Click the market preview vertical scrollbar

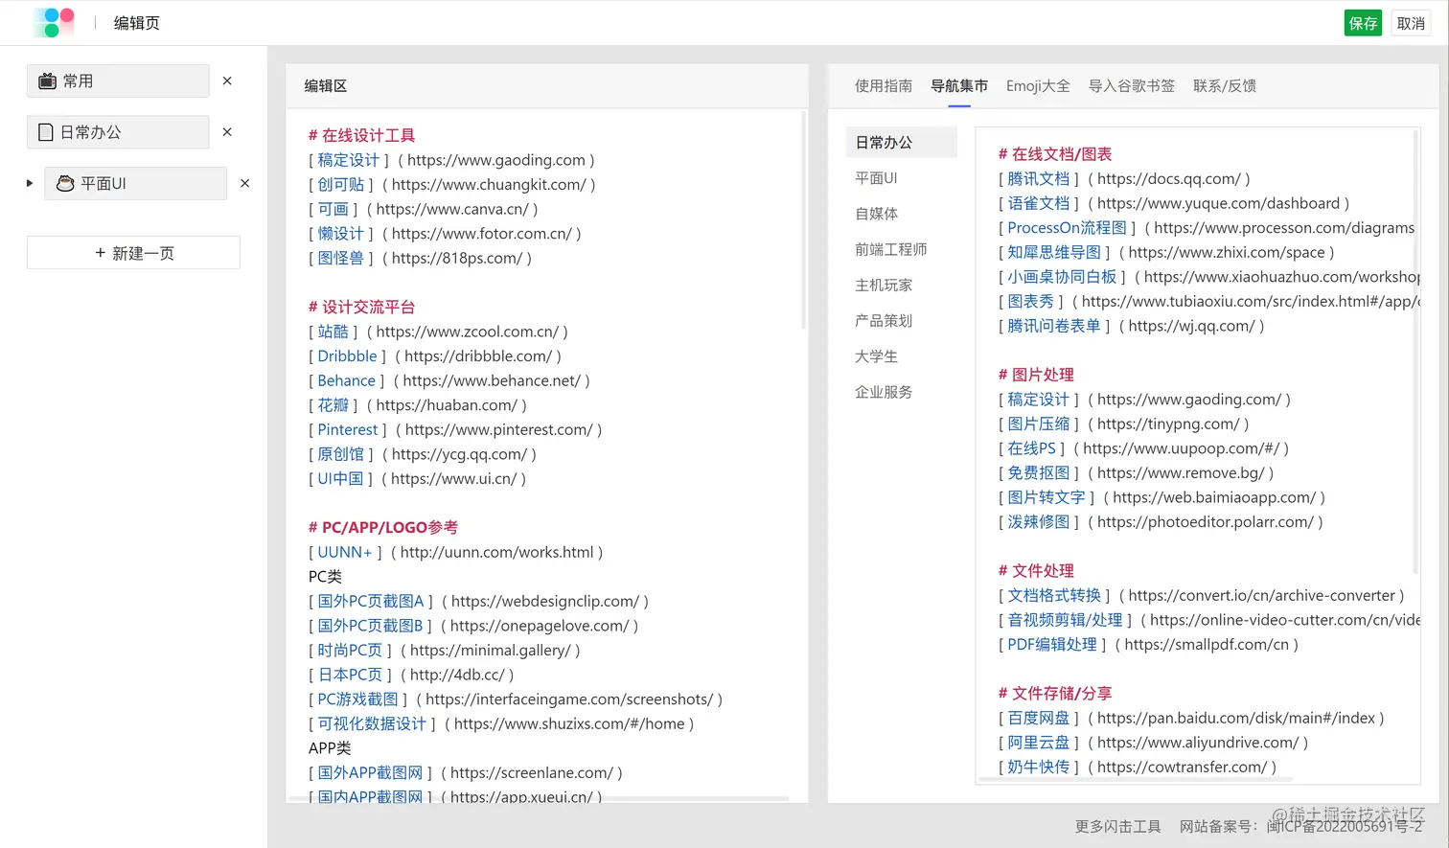coord(1415,352)
